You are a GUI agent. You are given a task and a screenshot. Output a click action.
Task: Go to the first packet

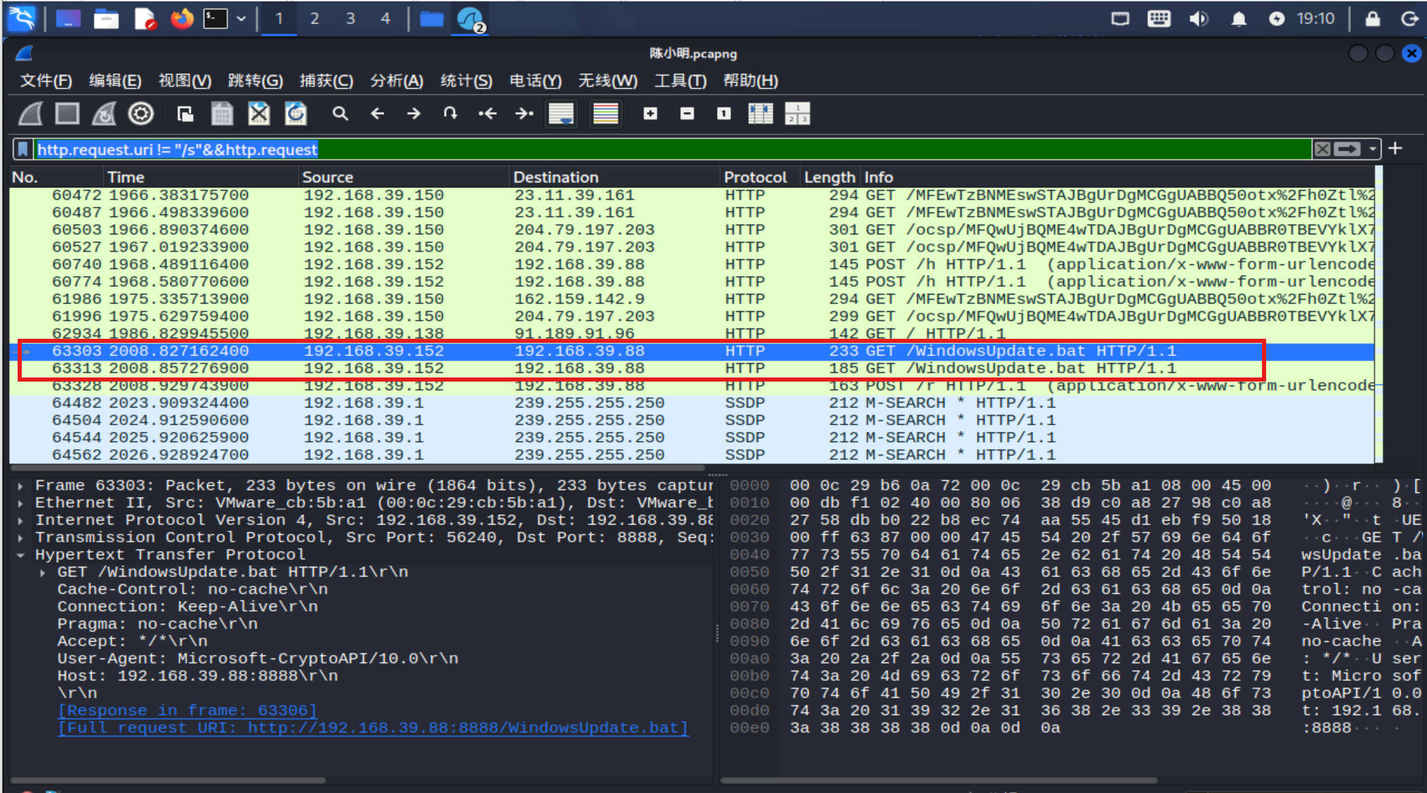pyautogui.click(x=487, y=114)
